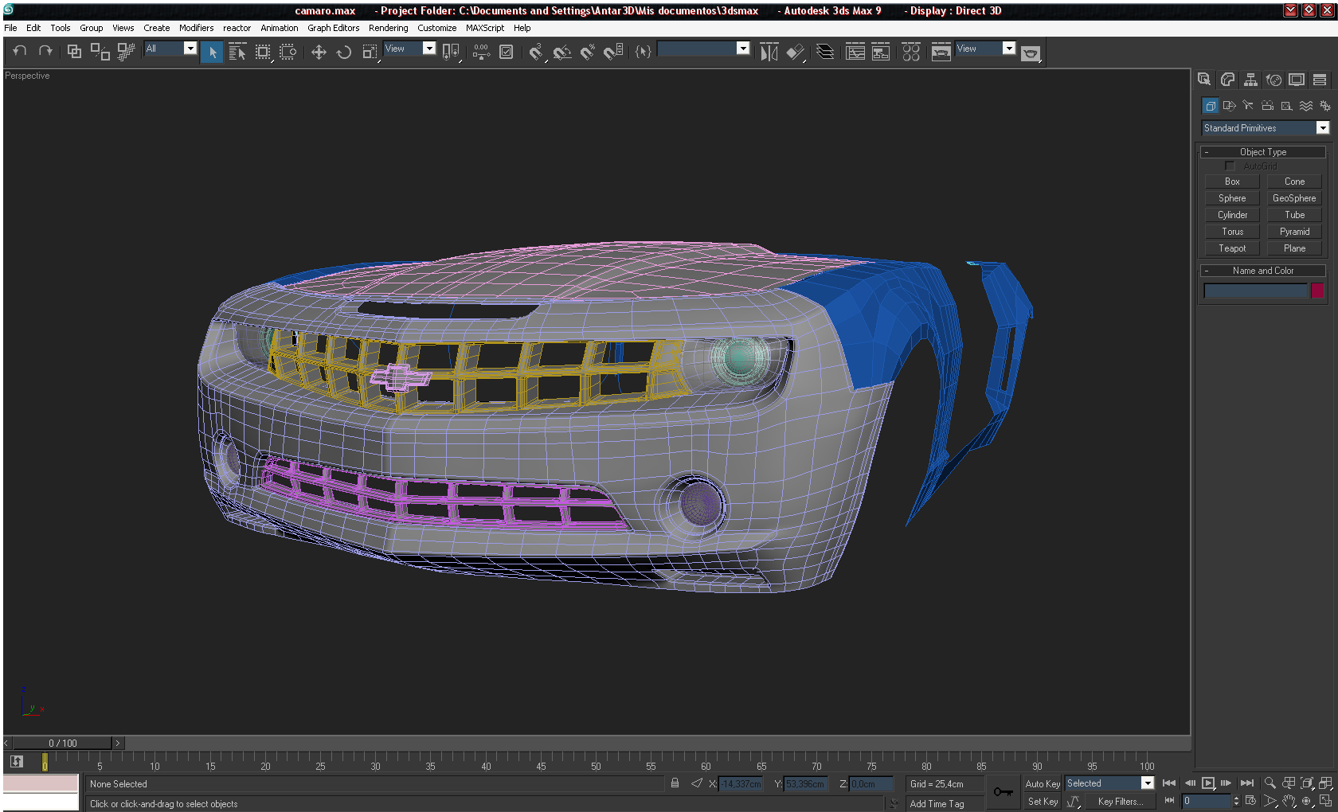Open the Select by Name dialog

coord(237,52)
